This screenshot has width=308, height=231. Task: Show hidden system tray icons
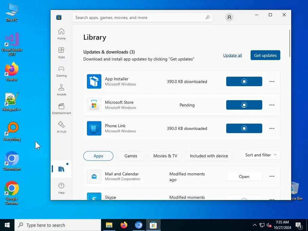coord(254,225)
